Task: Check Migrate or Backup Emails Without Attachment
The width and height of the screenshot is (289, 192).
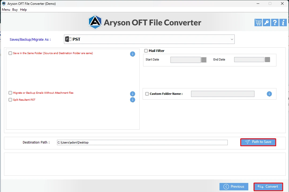Action: click(10, 93)
